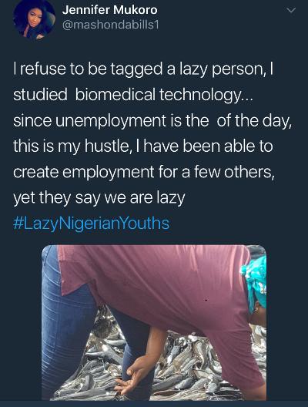The height and width of the screenshot is (407, 308).
Task: Open the @mashondabills1 handle link
Action: [110, 25]
